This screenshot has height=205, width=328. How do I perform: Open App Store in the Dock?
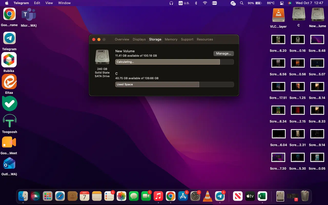click(183, 196)
